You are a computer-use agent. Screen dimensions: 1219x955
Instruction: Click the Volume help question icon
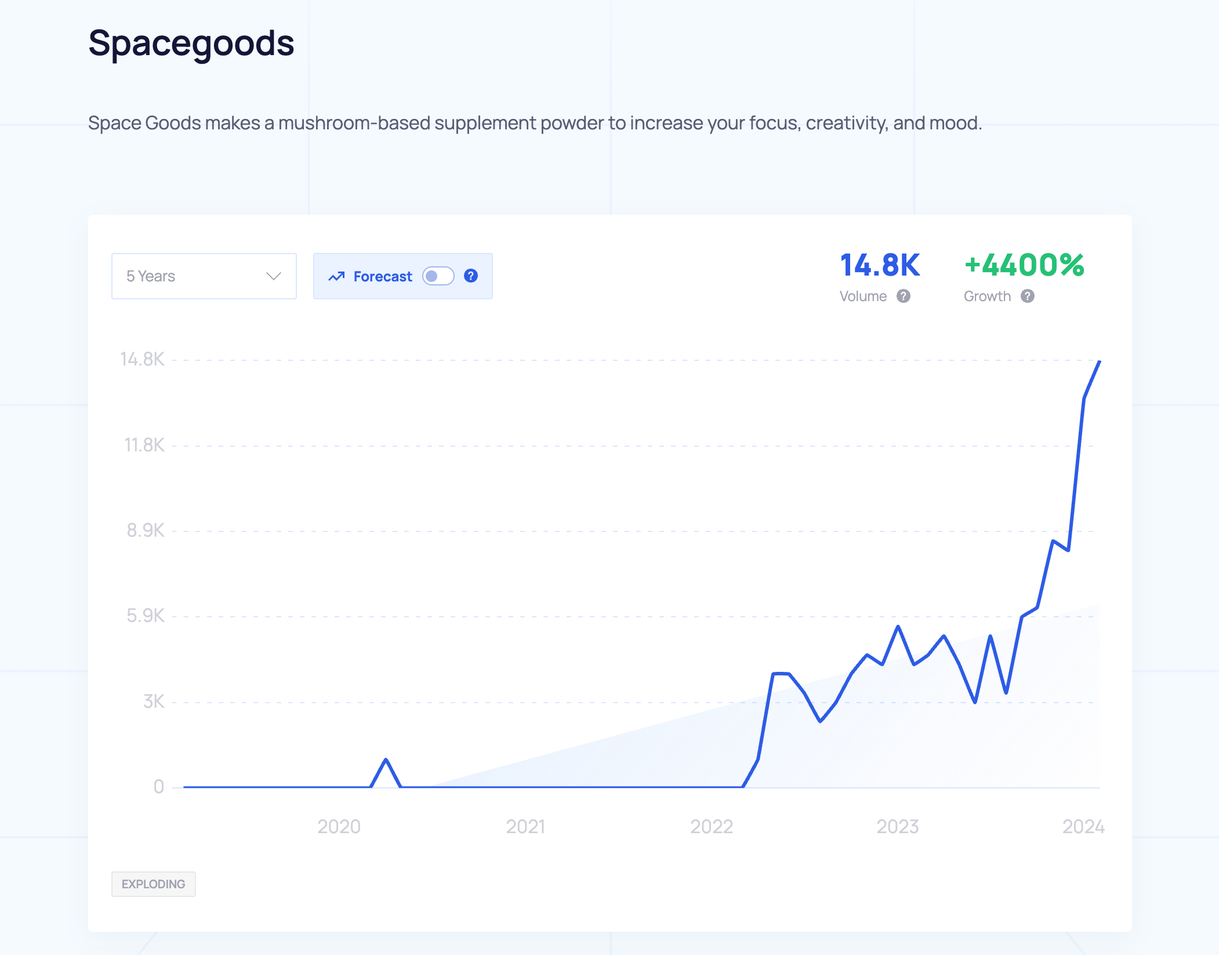(x=904, y=296)
